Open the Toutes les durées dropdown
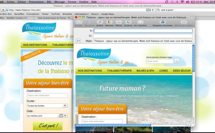215x133 pixels. pyautogui.click(x=47, y=105)
